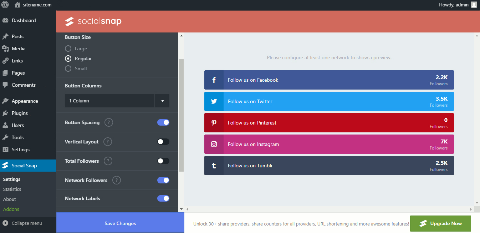Open help tooltip for Button Spacing
480x233 pixels.
coord(109,122)
